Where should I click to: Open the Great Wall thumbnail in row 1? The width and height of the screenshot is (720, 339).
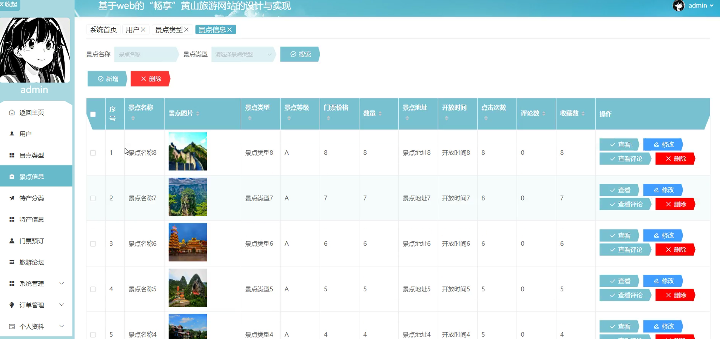click(x=188, y=151)
